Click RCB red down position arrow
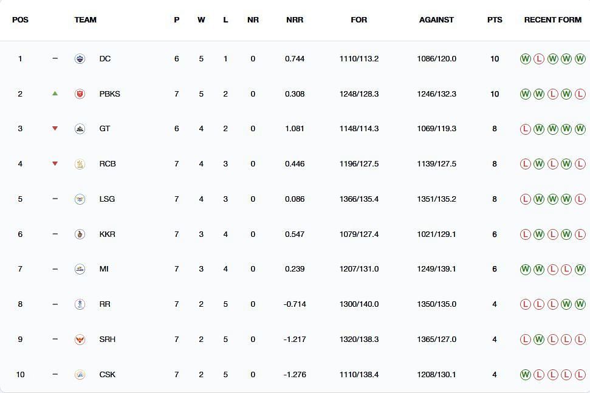Image resolution: width=590 pixels, height=393 pixels. 55,163
